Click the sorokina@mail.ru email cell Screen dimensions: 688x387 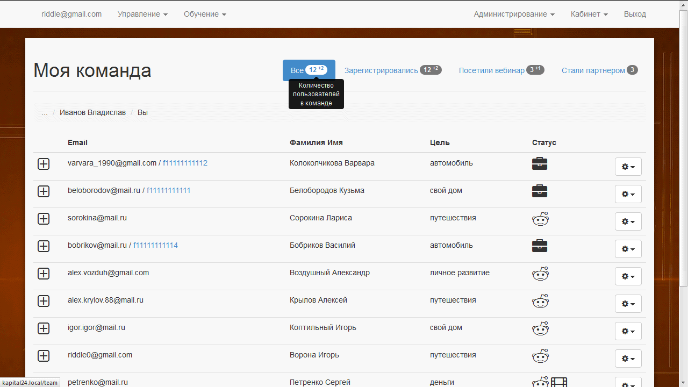click(97, 218)
